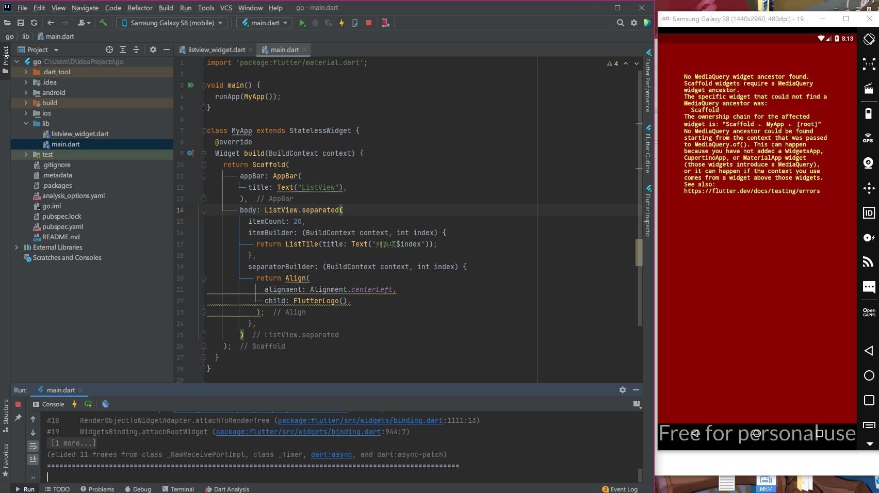Viewport: 879px width, 493px height.
Task: Open the GPS widget in emulator sidebar
Action: pos(869,138)
